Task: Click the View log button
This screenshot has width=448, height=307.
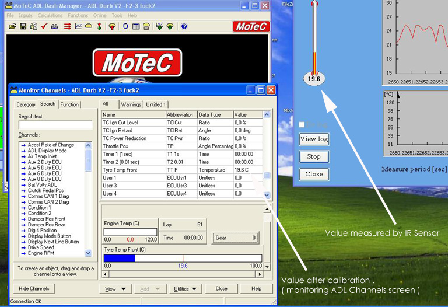Action: point(314,139)
